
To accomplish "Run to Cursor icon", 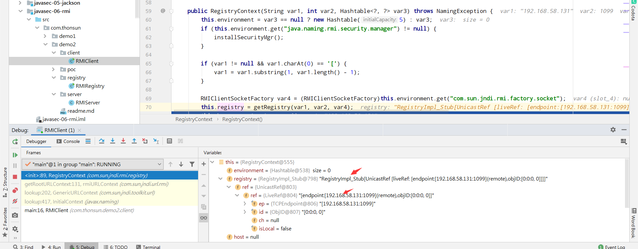I will (x=156, y=141).
